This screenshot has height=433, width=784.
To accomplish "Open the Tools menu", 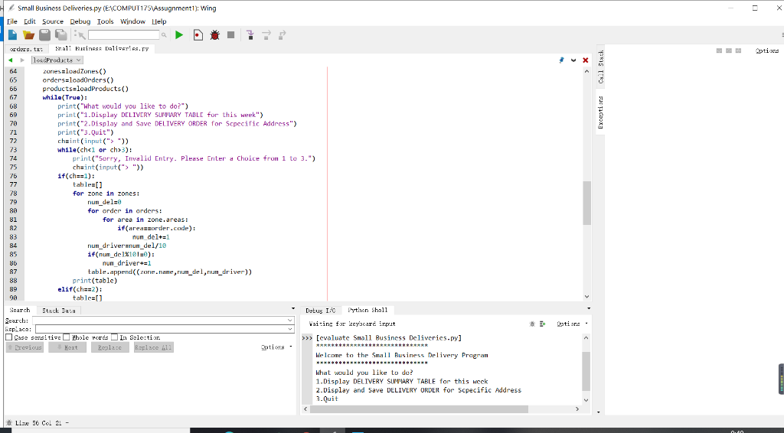I will (105, 21).
